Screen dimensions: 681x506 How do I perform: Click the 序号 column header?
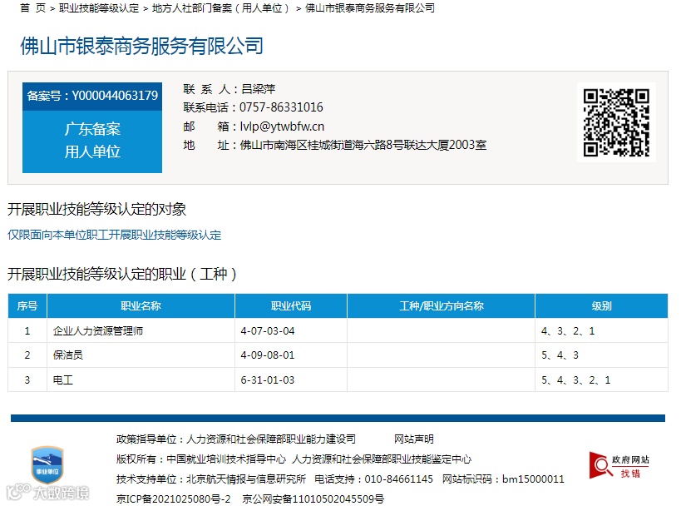point(27,305)
